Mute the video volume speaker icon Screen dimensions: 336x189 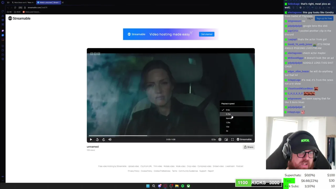(110, 139)
